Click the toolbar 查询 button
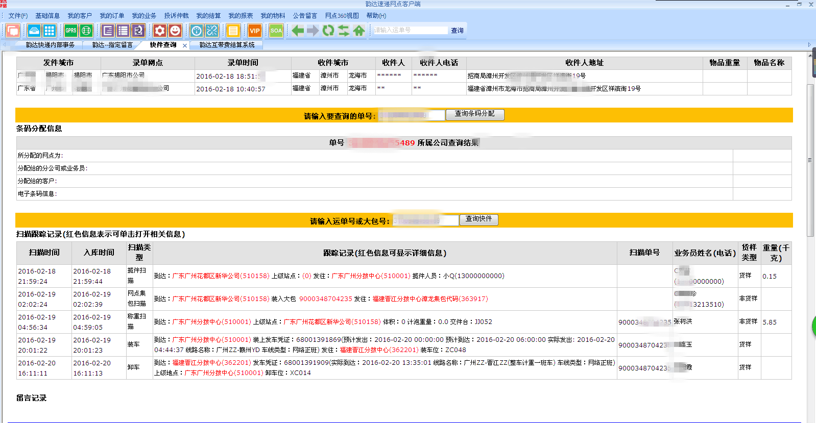This screenshot has width=816, height=423. point(457,31)
